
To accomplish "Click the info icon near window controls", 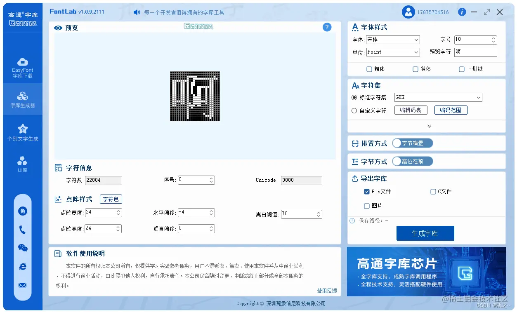I will pos(462,12).
